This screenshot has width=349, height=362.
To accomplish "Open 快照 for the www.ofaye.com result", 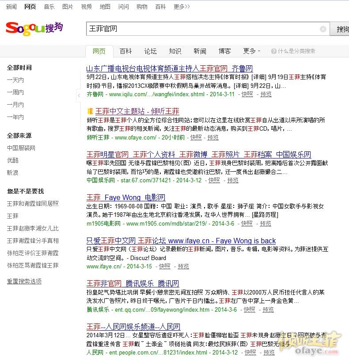I will pos(196,138).
